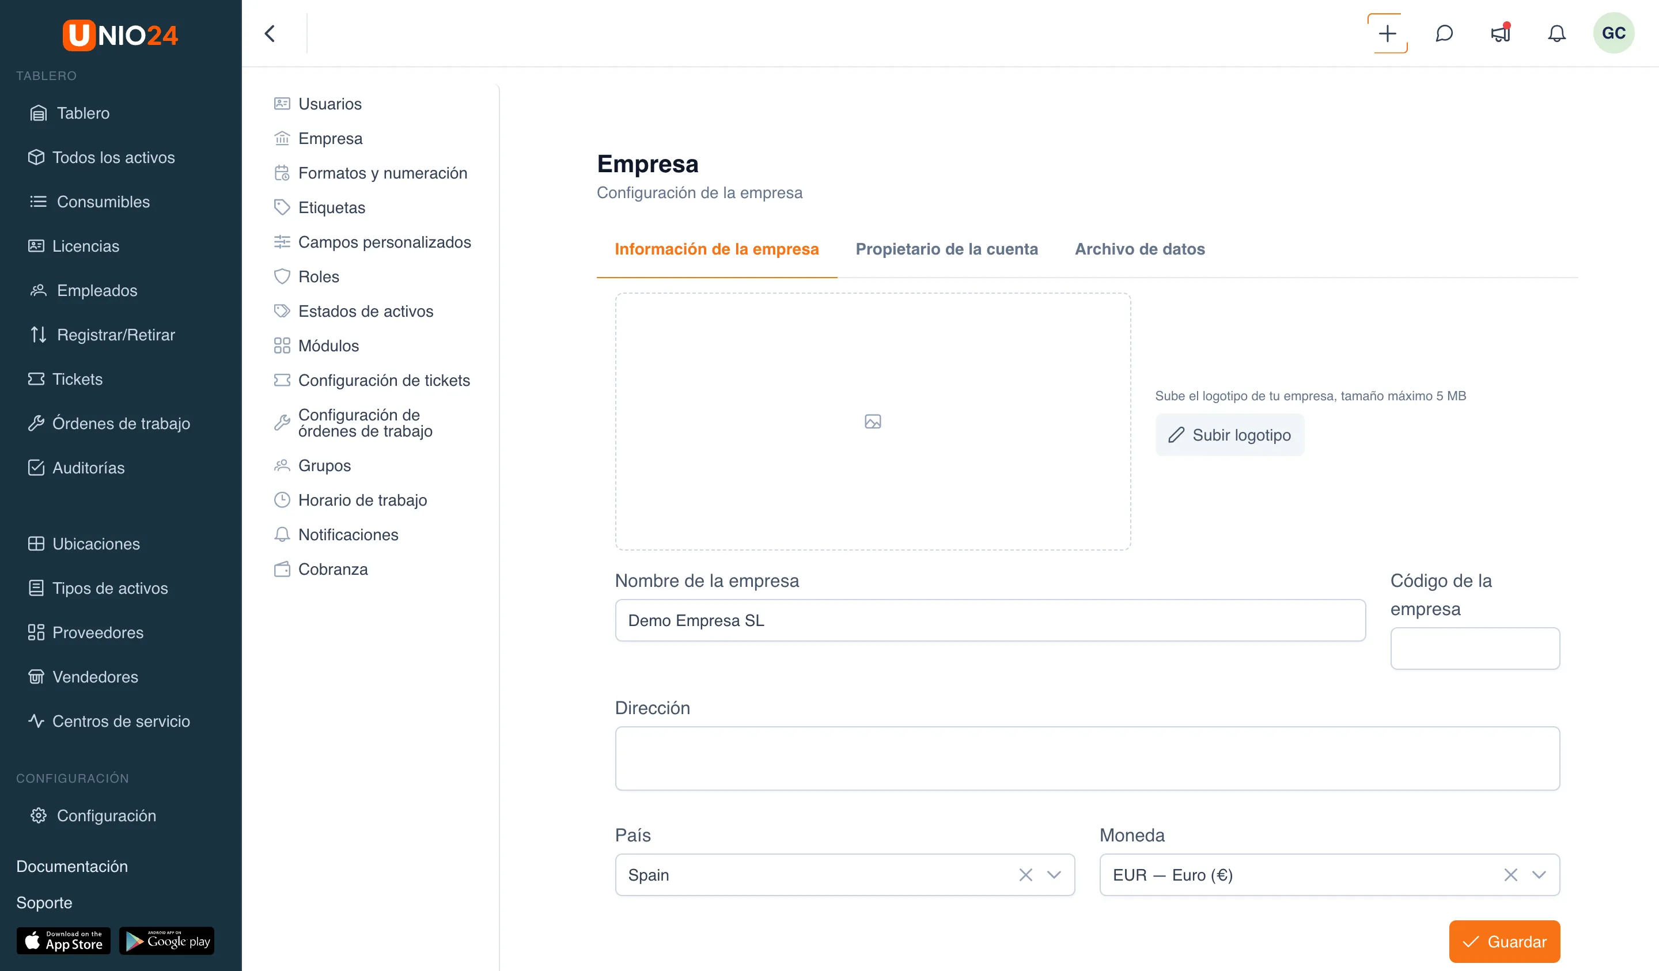Click the dashed logo upload area

point(873,422)
